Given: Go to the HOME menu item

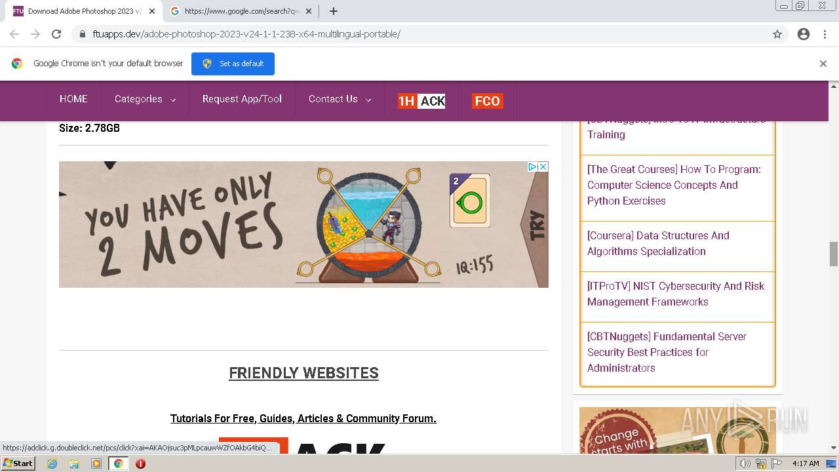Looking at the screenshot, I should click(73, 99).
